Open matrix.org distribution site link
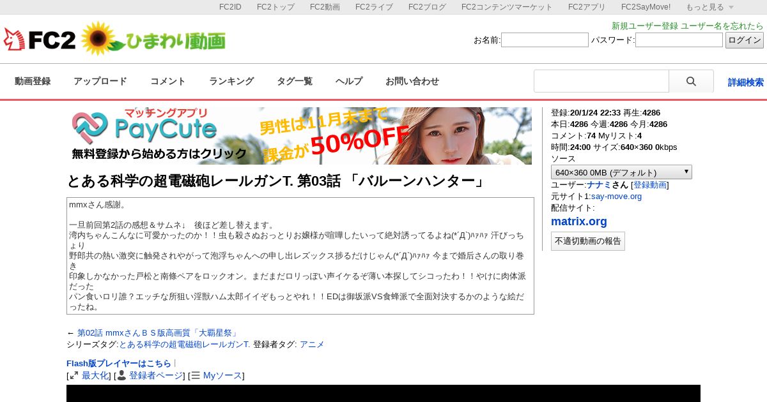The width and height of the screenshot is (767, 402). click(x=579, y=221)
